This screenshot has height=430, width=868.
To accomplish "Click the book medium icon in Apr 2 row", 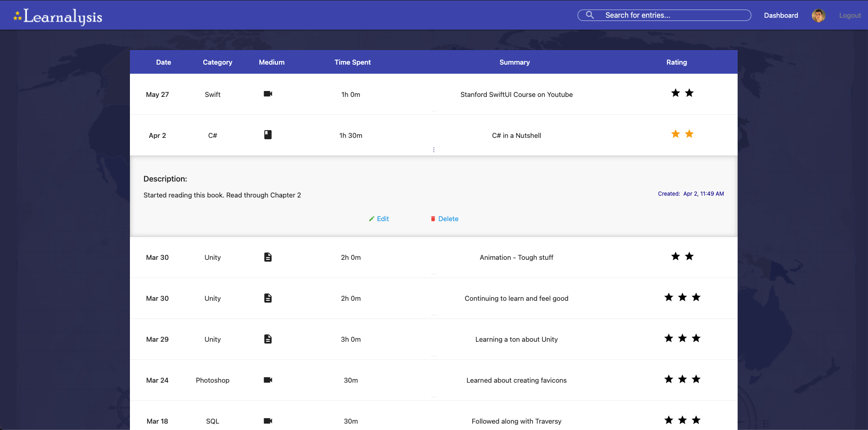I will pos(268,135).
